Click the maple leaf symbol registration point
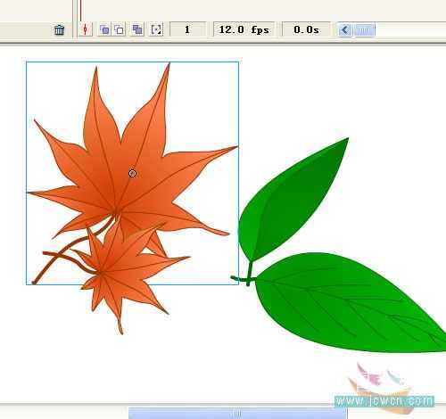This screenshot has height=419, width=446. 132,173
